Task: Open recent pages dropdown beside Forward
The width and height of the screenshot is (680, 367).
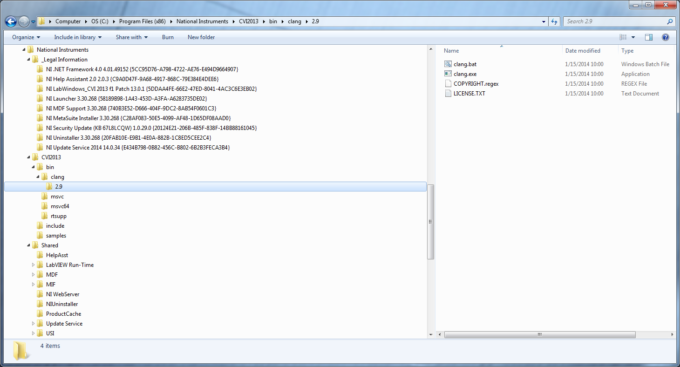Action: click(33, 21)
